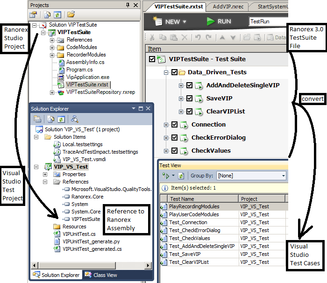The height and width of the screenshot is (283, 327).
Task: Select Program.cs in the Projects tree
Action: tap(79, 70)
